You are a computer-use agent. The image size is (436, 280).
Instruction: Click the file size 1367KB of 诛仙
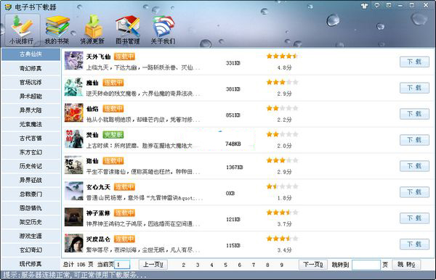point(235,168)
